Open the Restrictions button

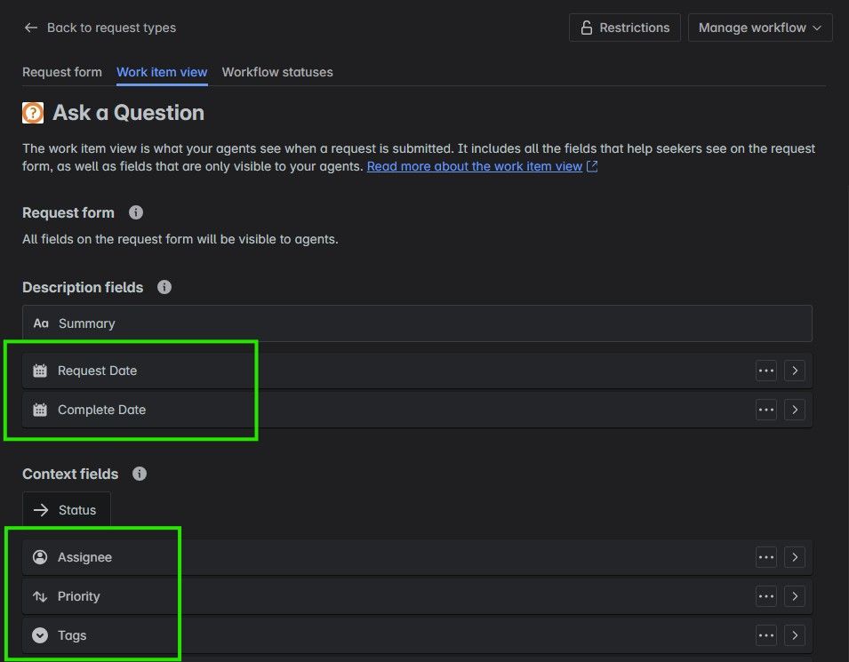point(624,28)
